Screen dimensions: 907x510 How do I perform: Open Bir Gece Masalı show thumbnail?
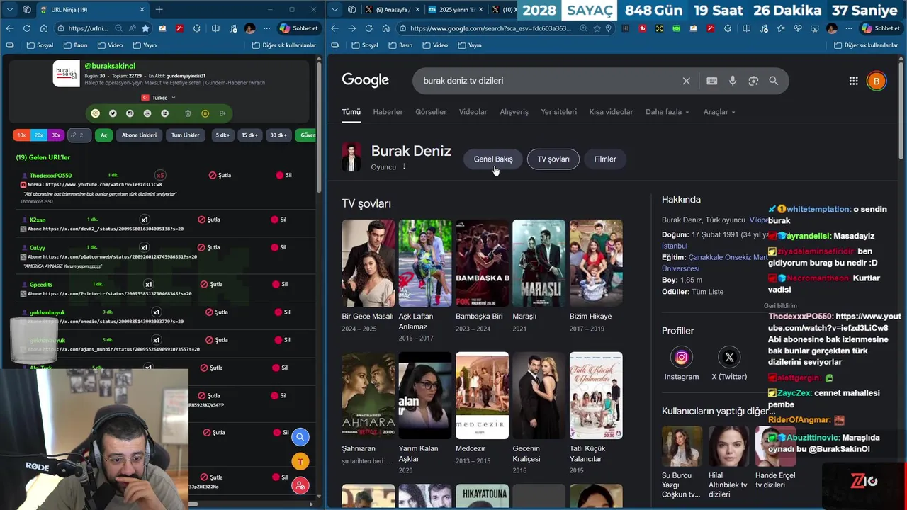click(x=368, y=263)
